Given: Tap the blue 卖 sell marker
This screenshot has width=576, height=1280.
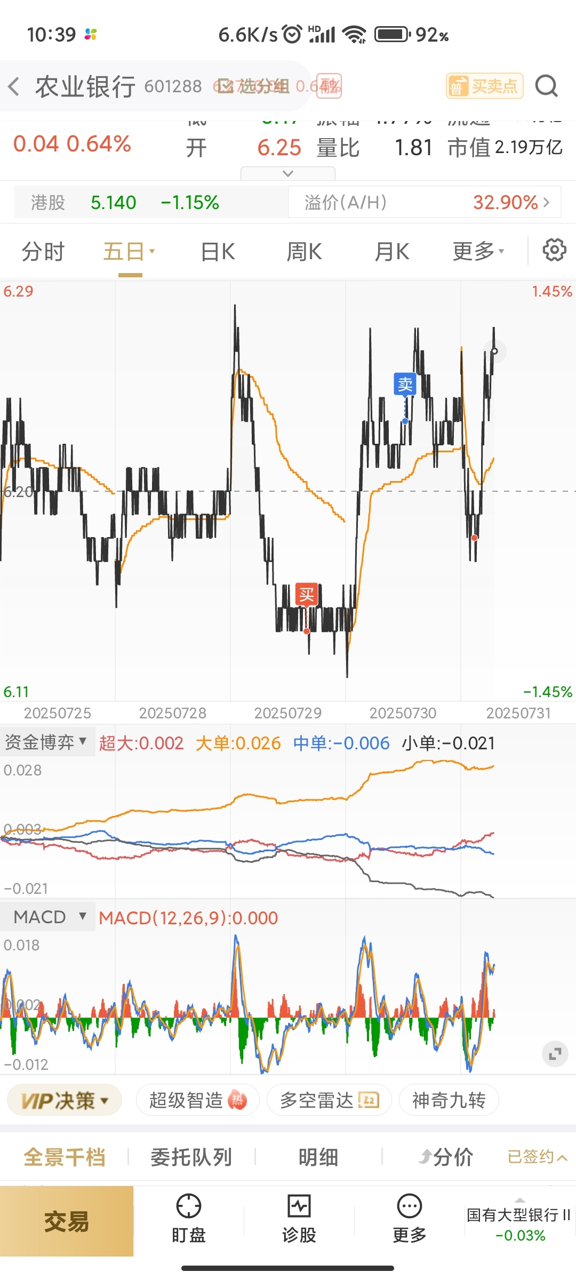Looking at the screenshot, I should click(x=405, y=384).
